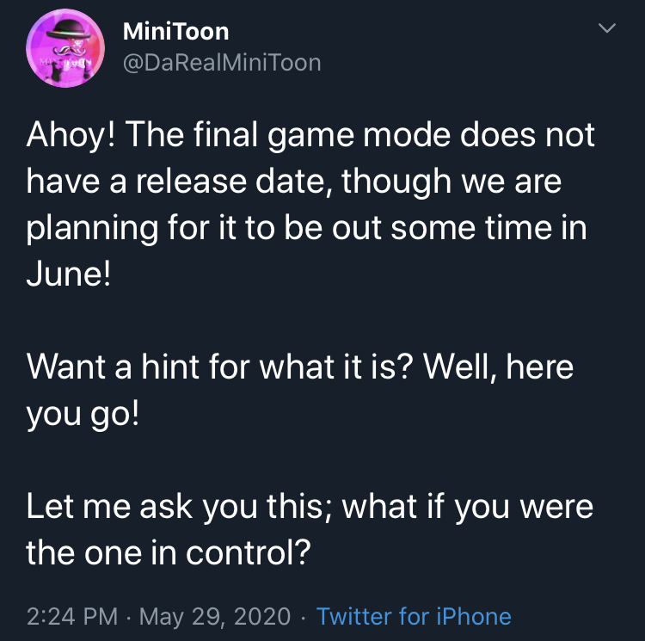Screen dimensions: 645x641
Task: Select the "Want a hint" paragraph
Action: pos(300,390)
